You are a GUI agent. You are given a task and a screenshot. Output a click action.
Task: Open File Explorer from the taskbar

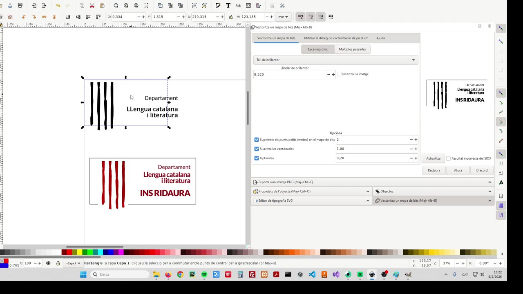click(156, 274)
